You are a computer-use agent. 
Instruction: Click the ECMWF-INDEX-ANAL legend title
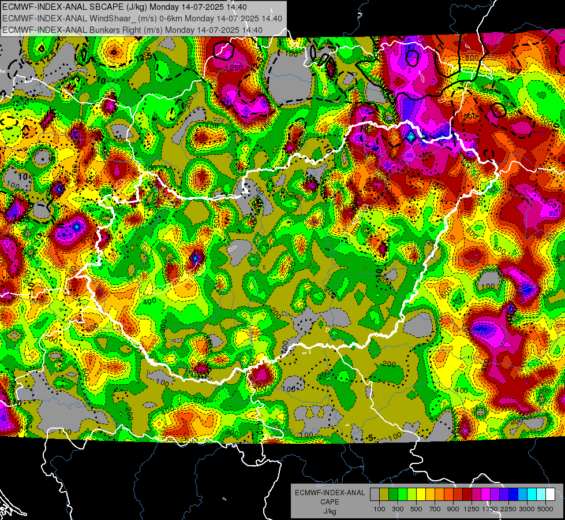click(330, 493)
